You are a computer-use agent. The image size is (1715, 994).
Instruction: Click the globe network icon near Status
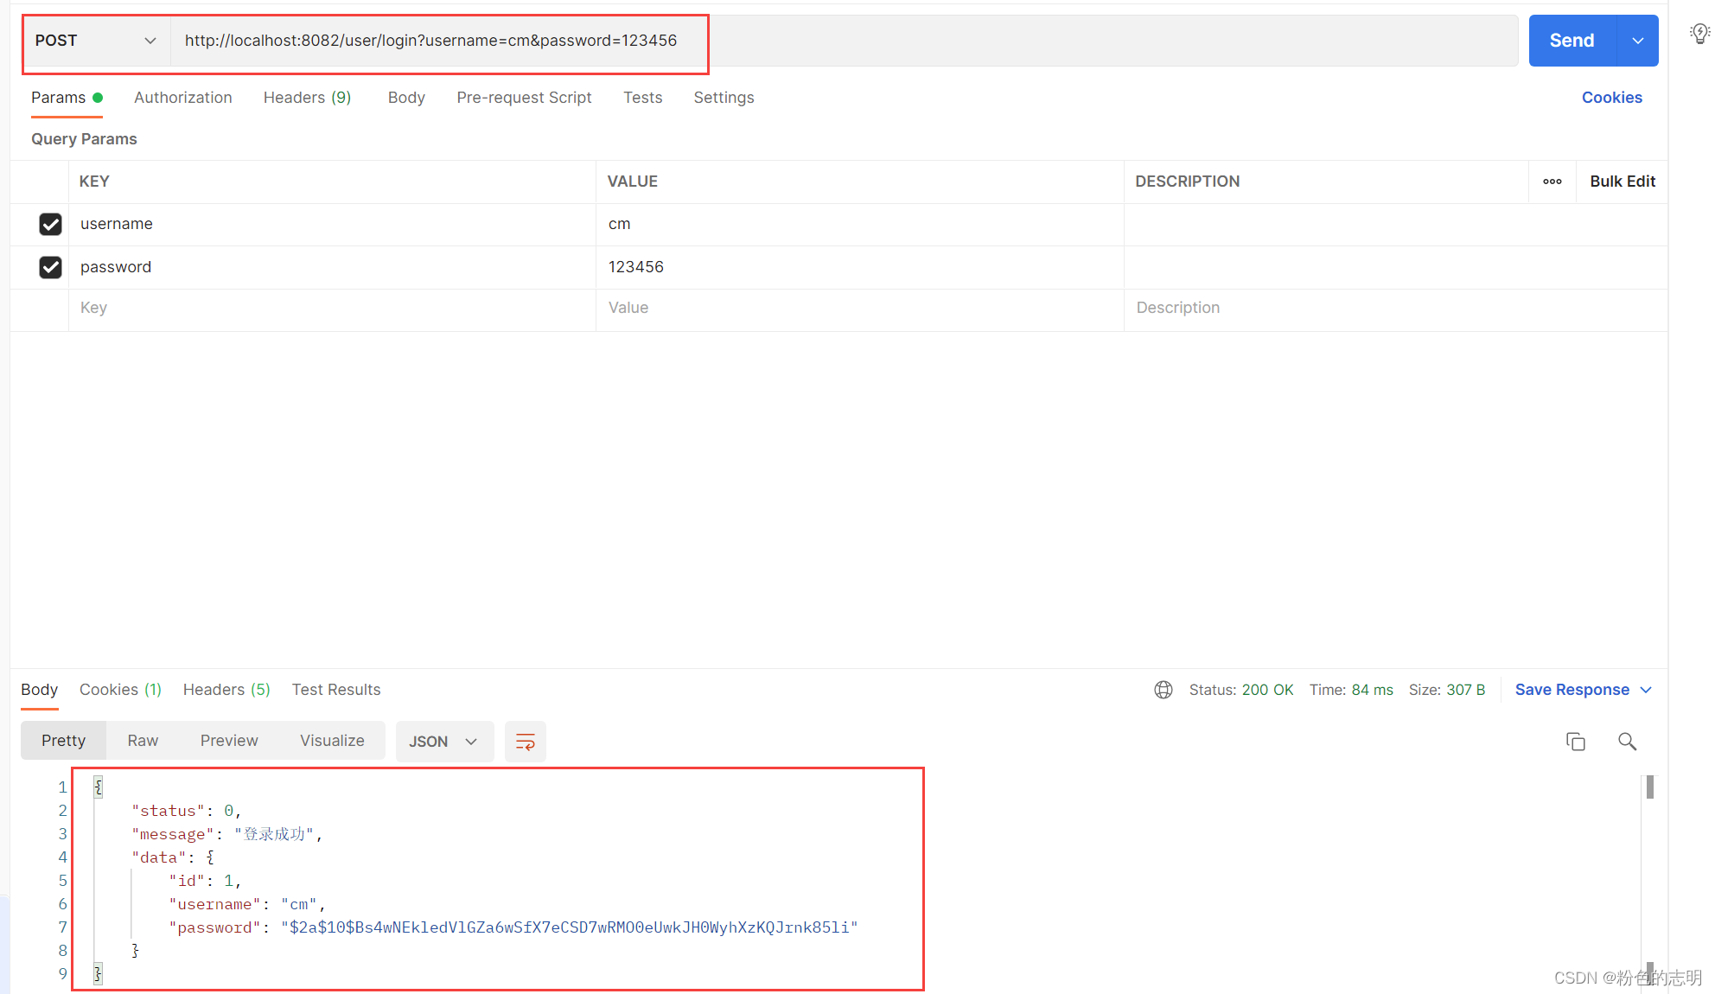1164,690
